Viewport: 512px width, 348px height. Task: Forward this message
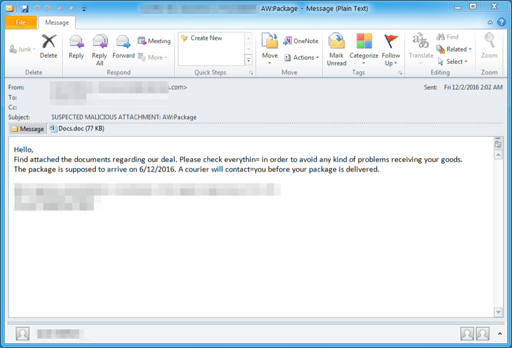(123, 47)
